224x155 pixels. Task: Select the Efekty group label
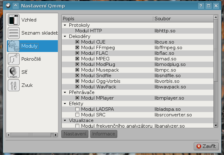pyautogui.click(x=76, y=104)
